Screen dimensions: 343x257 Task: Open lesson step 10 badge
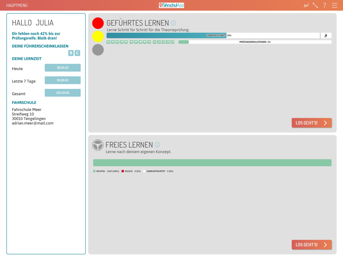149,42
